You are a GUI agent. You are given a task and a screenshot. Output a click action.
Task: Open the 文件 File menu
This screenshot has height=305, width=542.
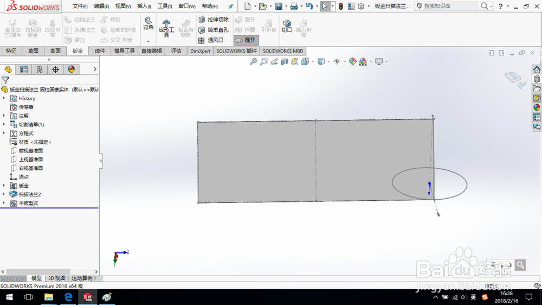pos(80,6)
